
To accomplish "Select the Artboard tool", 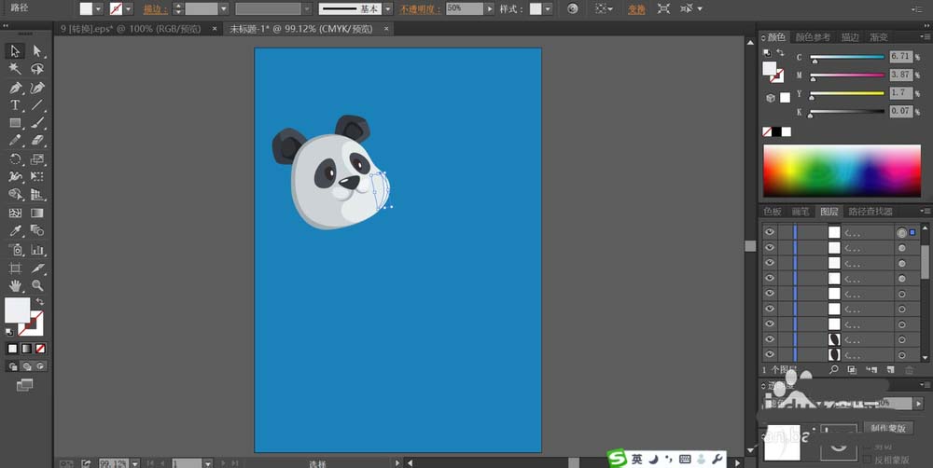I will point(15,268).
